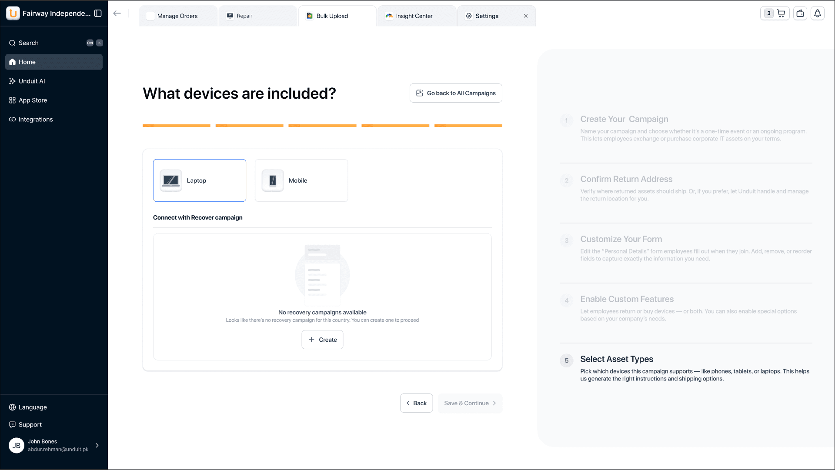The height and width of the screenshot is (470, 835).
Task: Collapse the sidebar using the panel toggle
Action: (98, 13)
